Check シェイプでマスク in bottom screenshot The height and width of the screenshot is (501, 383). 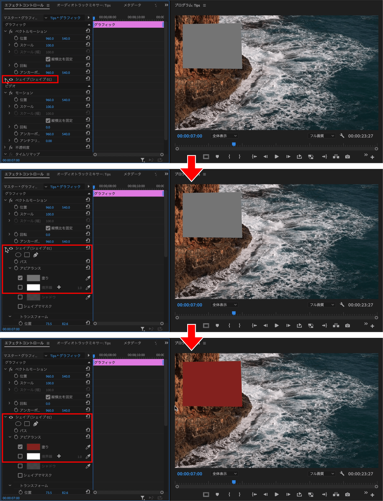[x=20, y=475]
